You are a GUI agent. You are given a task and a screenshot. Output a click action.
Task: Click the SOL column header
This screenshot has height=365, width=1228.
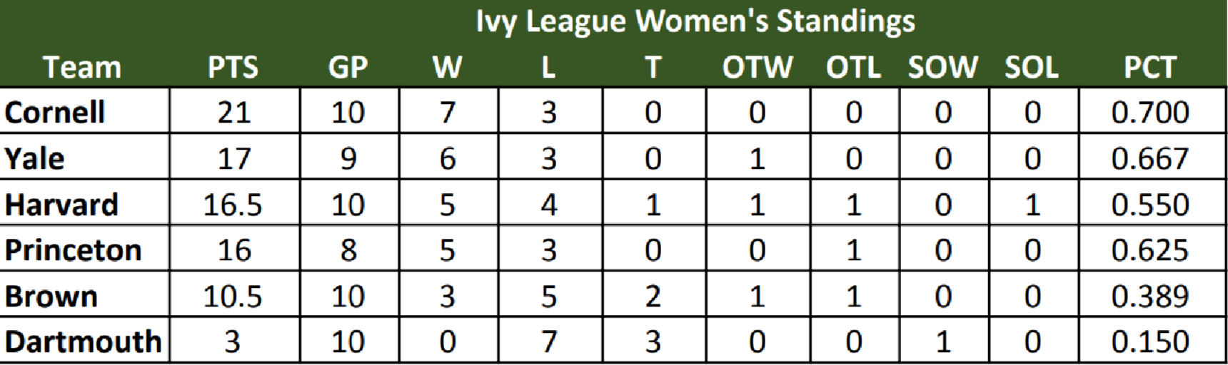[1031, 68]
